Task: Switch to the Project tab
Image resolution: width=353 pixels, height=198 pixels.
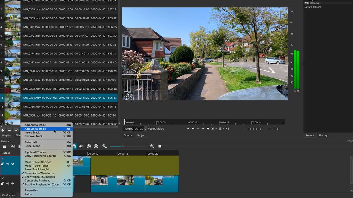Action: 141,135
